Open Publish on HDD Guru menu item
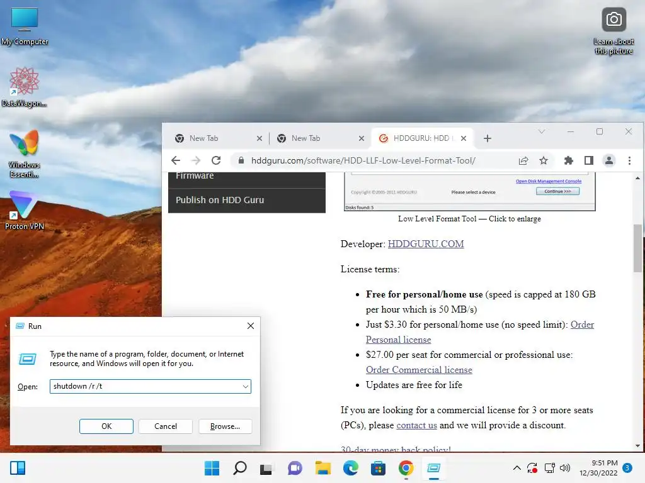Screen dimensions: 645x483 pyautogui.click(x=247, y=201)
